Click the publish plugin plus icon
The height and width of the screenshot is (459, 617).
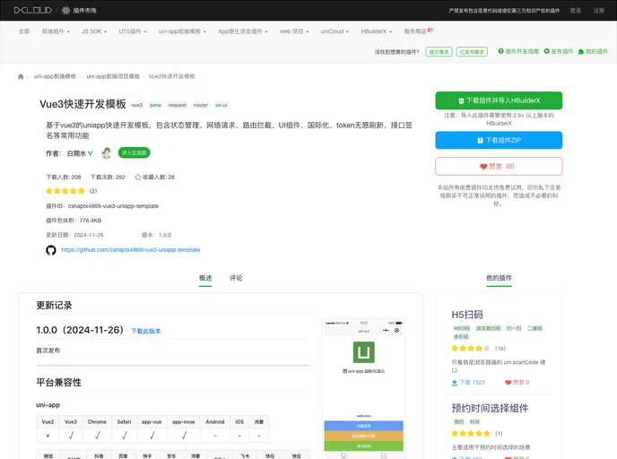click(x=546, y=51)
